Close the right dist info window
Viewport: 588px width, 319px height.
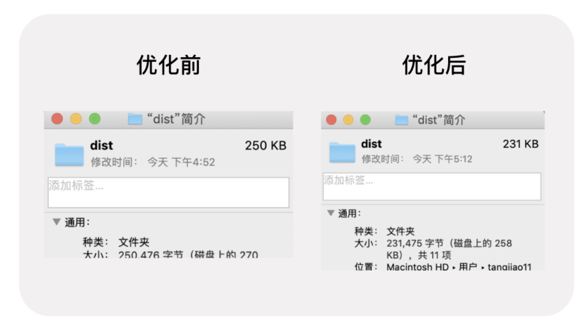[331, 120]
